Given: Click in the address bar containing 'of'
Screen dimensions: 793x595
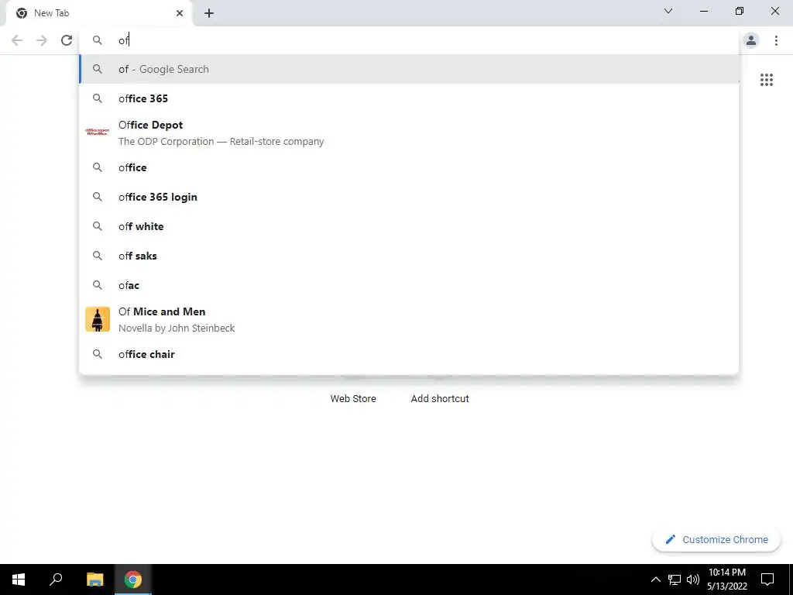Looking at the screenshot, I should click(x=409, y=40).
